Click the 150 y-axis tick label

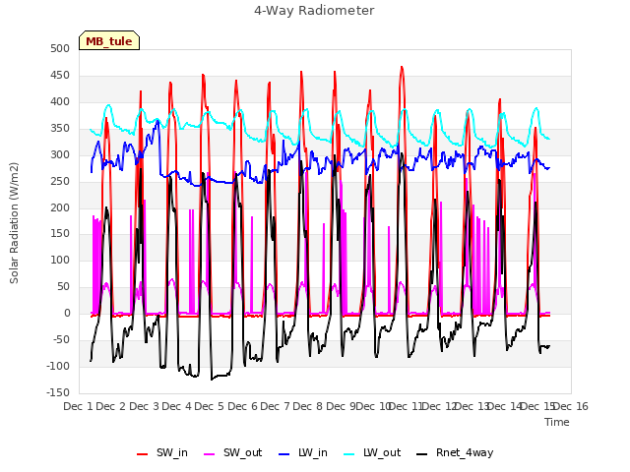pyautogui.click(x=60, y=233)
